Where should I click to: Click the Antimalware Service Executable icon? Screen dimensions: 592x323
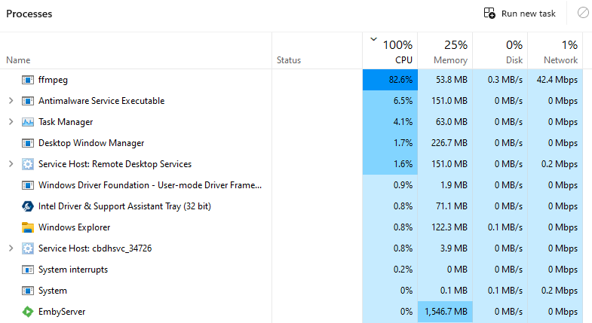pyautogui.click(x=28, y=101)
